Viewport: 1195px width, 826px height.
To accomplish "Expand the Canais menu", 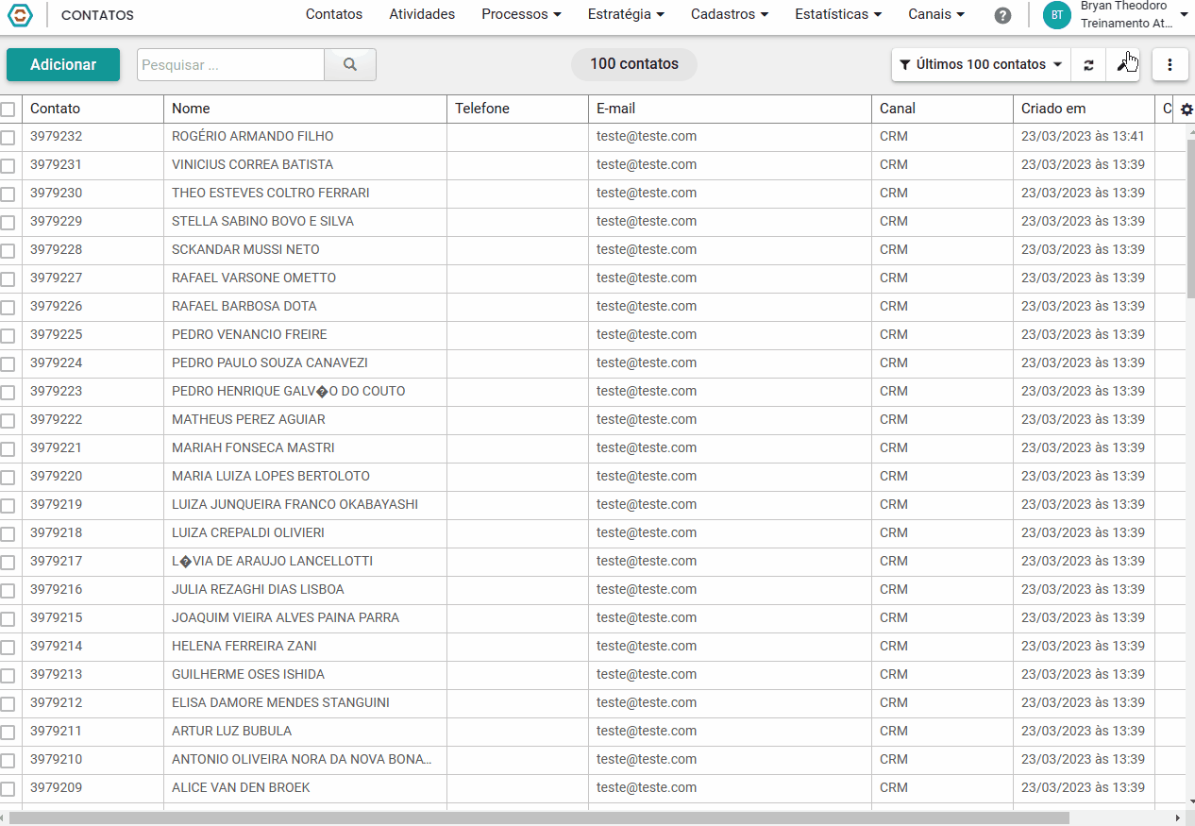I will pos(936,14).
